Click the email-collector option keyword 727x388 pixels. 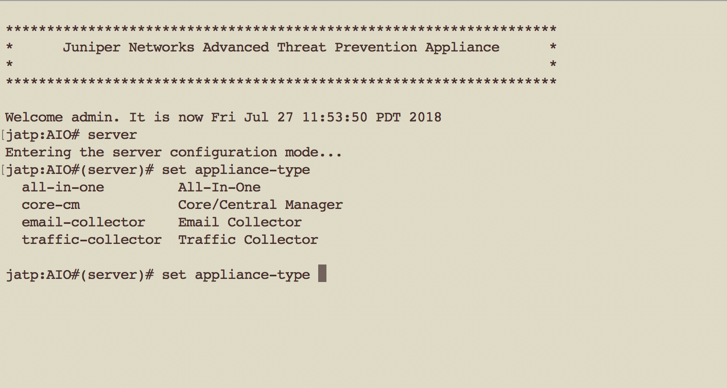click(x=83, y=222)
